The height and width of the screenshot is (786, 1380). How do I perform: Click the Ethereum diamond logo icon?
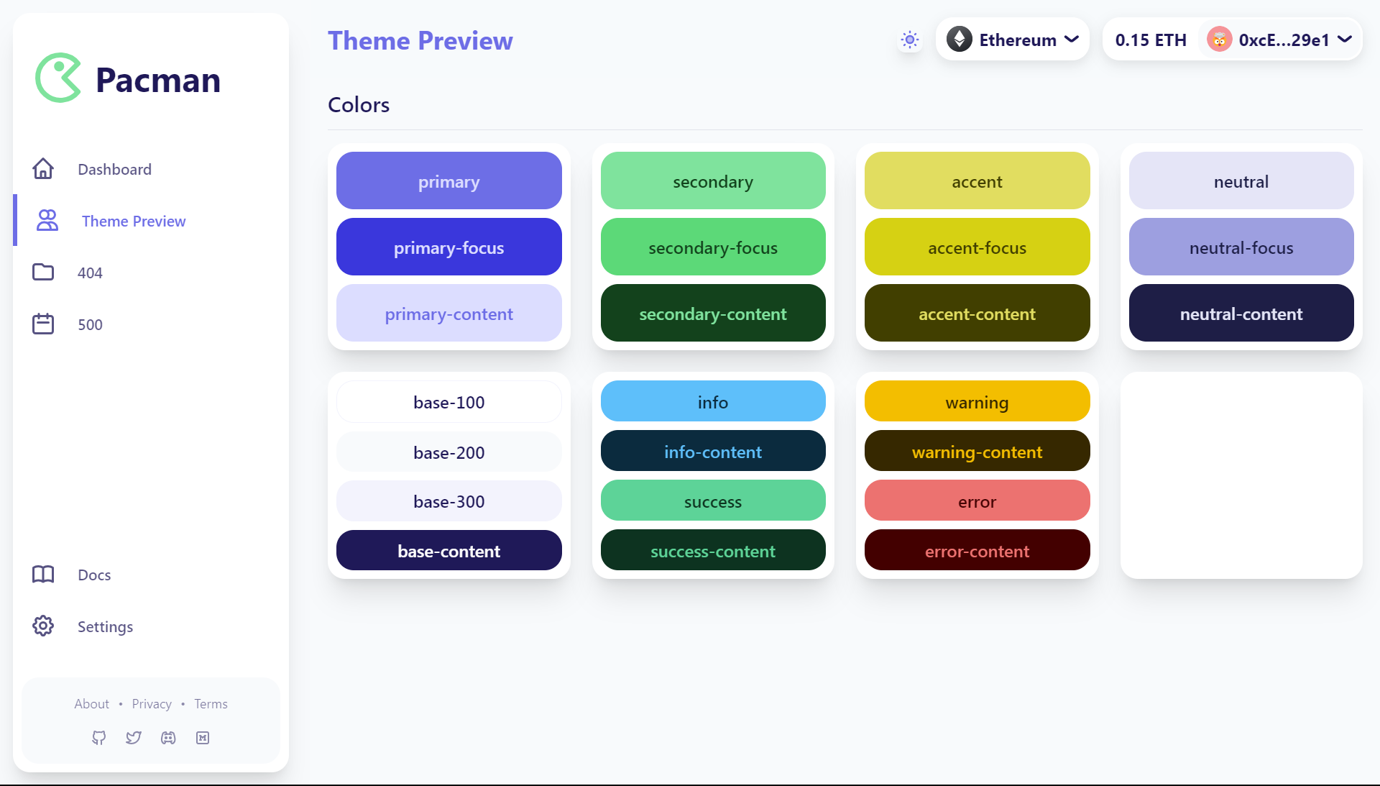coord(960,40)
